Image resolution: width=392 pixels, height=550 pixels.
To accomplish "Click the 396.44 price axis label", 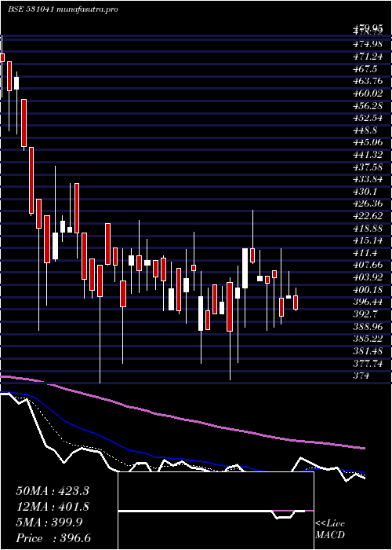I will pyautogui.click(x=368, y=301).
